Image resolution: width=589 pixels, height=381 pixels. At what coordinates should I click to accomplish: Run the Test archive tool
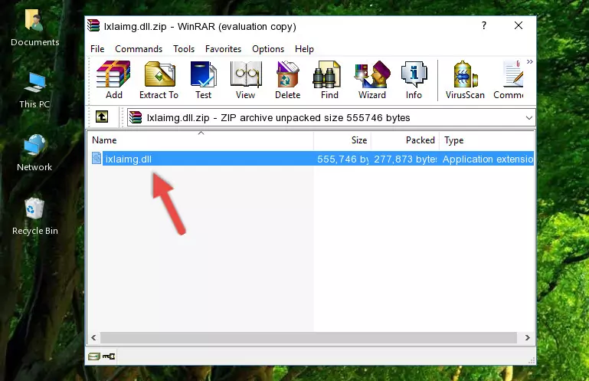tap(203, 80)
